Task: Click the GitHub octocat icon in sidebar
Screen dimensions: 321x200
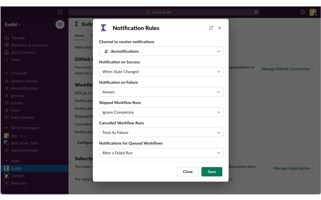Action: coord(6,176)
